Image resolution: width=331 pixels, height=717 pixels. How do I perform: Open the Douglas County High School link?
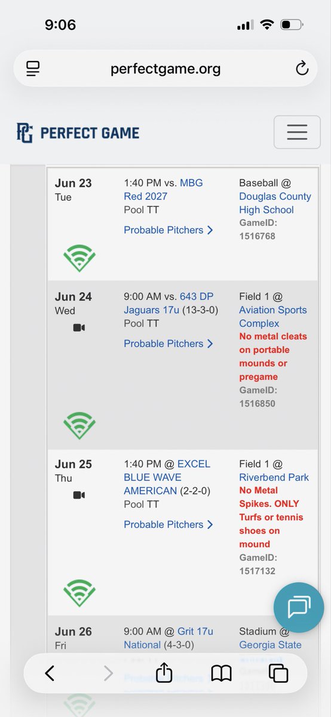click(275, 203)
